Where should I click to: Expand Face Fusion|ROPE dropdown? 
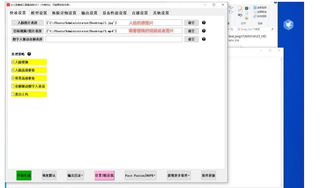(x=140, y=175)
